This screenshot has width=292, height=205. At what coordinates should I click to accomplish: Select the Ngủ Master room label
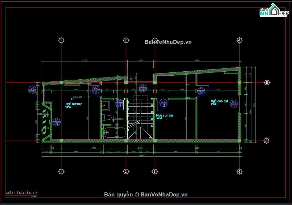tap(73, 104)
